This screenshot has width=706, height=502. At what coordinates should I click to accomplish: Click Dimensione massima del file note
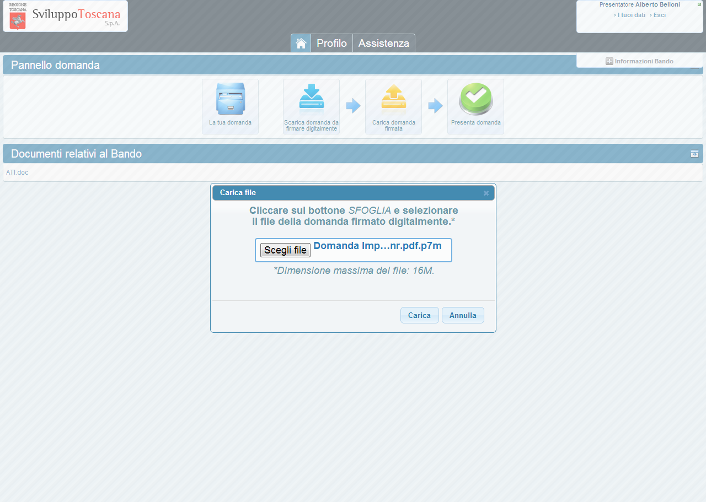[x=354, y=271]
